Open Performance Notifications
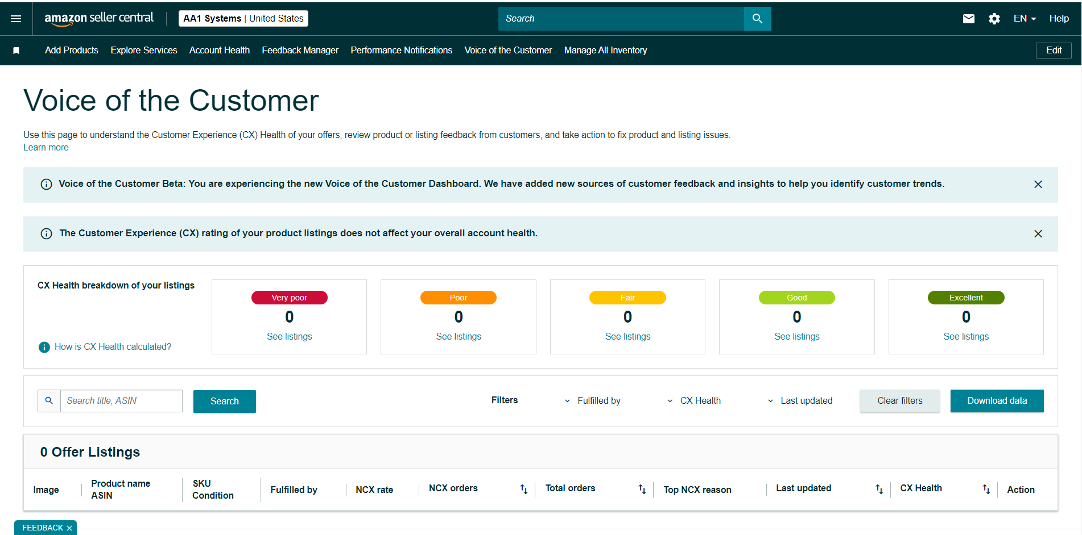This screenshot has height=535, width=1082. 402,51
